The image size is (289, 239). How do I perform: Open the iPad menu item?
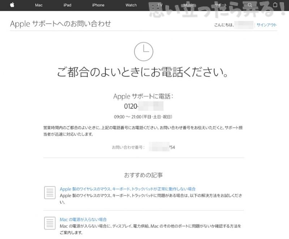(x=67, y=5)
